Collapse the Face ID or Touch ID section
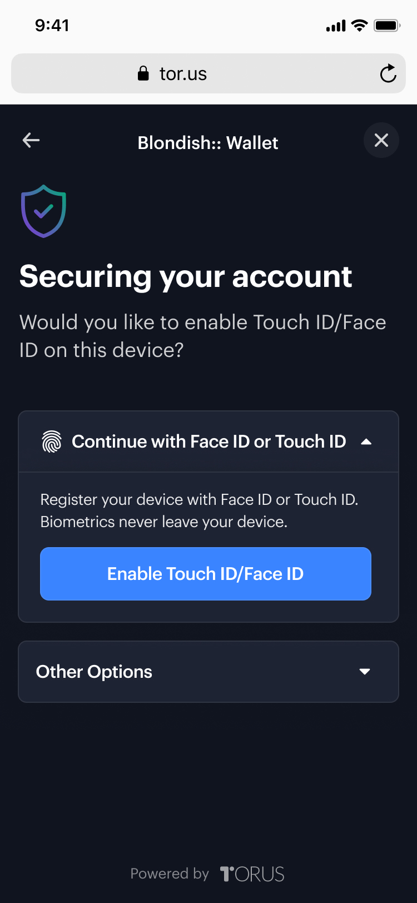 pos(366,441)
